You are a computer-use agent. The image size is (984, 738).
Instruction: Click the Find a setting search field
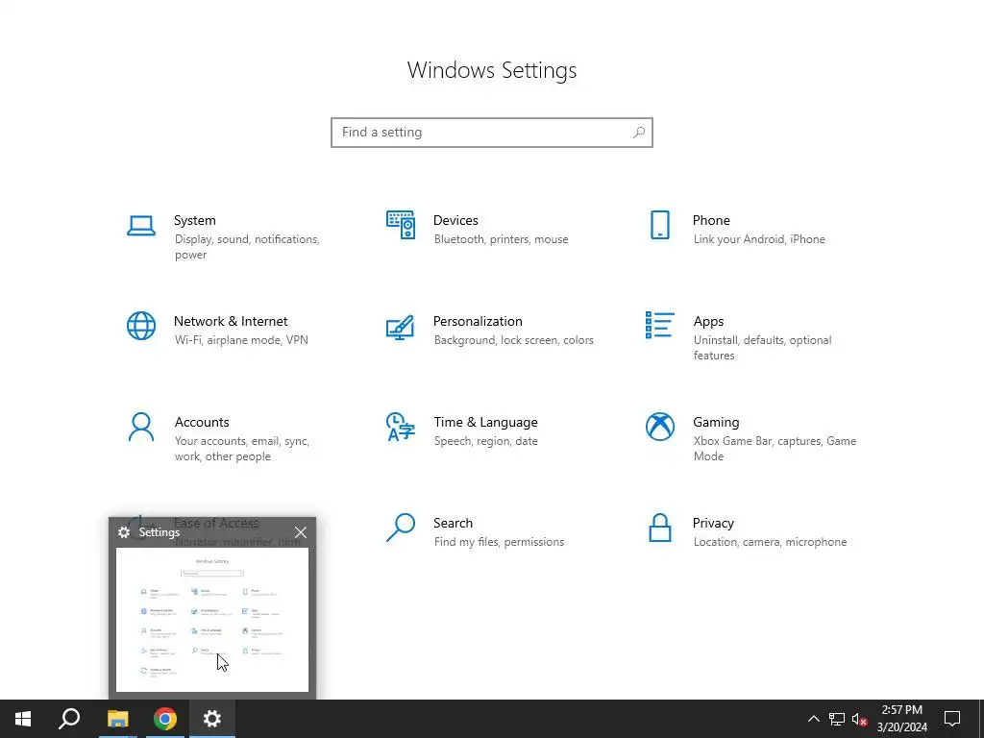[492, 133]
